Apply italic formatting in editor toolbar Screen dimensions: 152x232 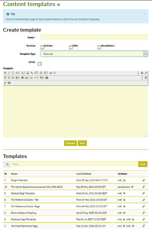point(9,73)
